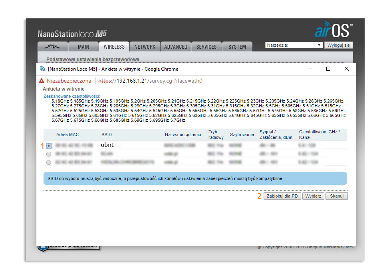This screenshot has width=391, height=279.
Task: Close the Ankieta w witrynie window
Action: (347, 69)
